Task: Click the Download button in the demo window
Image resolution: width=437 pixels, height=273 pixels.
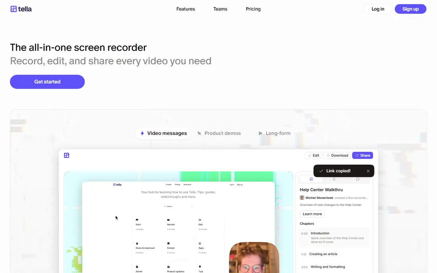Action: pyautogui.click(x=337, y=155)
